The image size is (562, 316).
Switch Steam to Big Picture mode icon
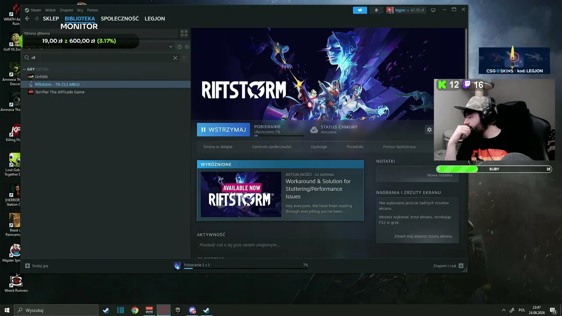point(433,10)
